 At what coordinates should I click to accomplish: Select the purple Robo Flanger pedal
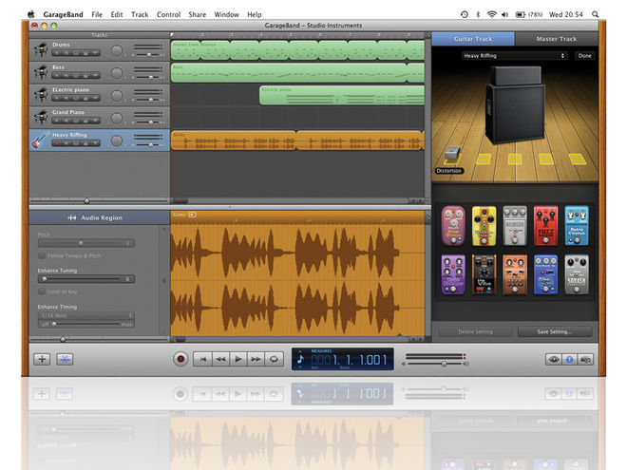(x=453, y=274)
